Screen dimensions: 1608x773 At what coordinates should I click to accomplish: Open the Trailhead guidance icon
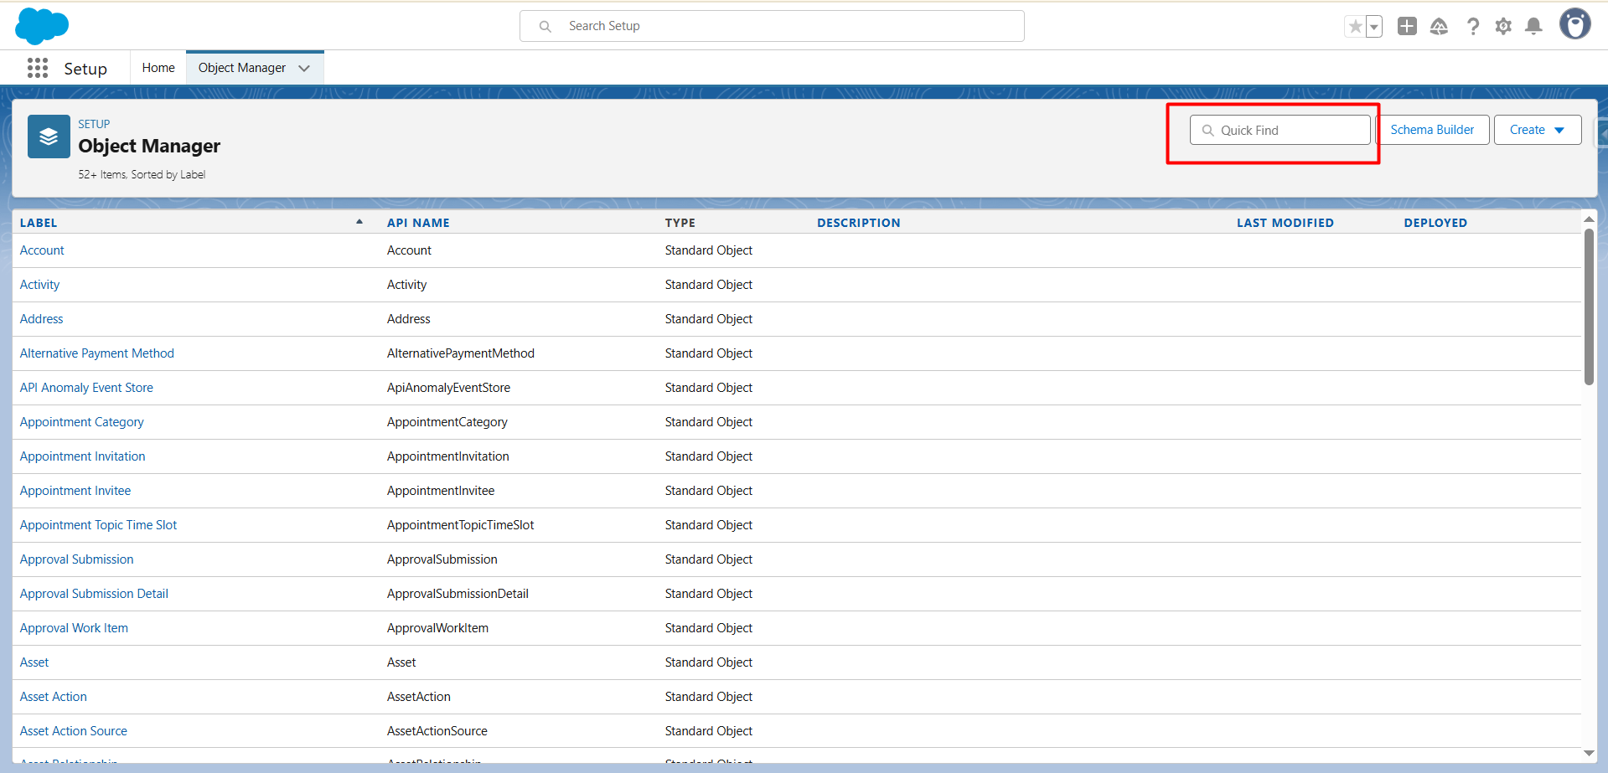click(1439, 27)
